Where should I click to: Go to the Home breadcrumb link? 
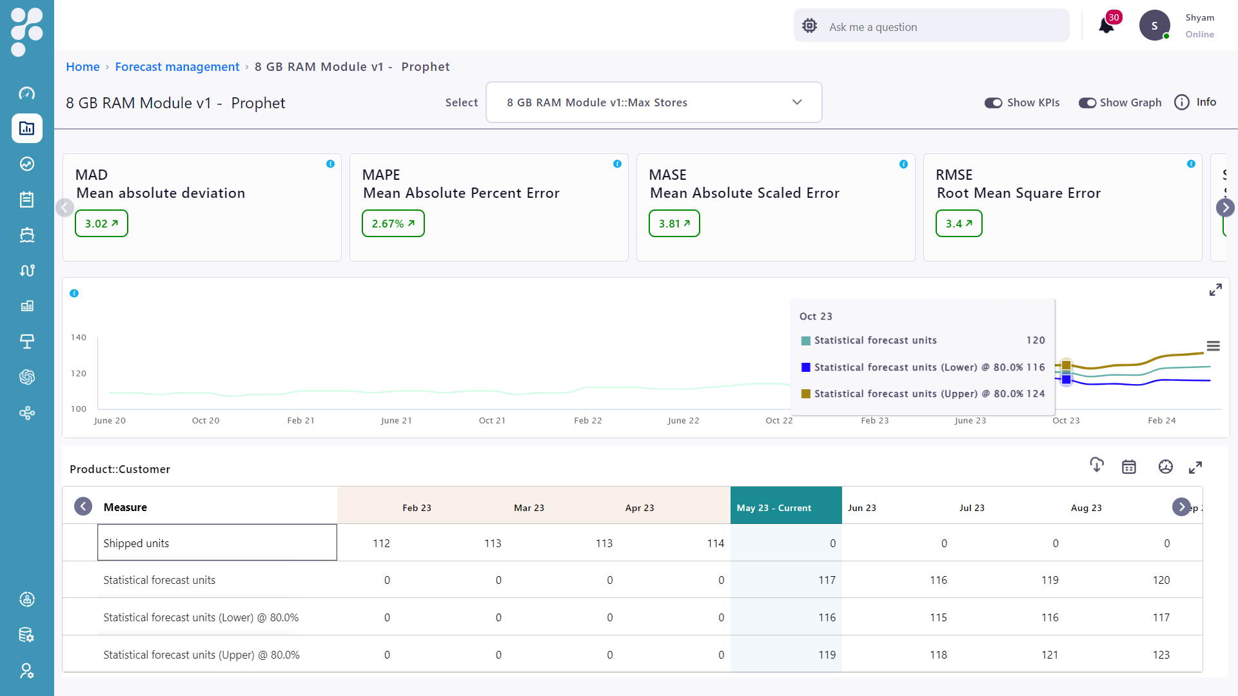coord(83,66)
